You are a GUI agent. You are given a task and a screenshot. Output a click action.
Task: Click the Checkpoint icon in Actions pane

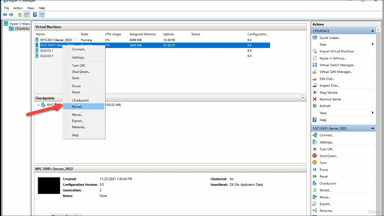point(315,183)
